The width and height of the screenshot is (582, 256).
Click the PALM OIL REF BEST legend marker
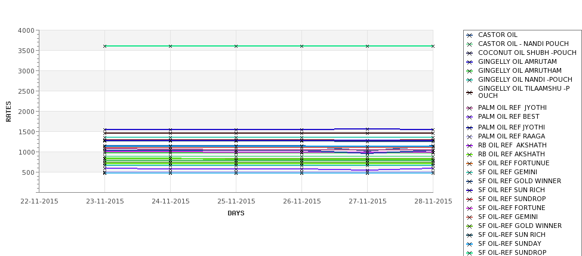pyautogui.click(x=470, y=117)
